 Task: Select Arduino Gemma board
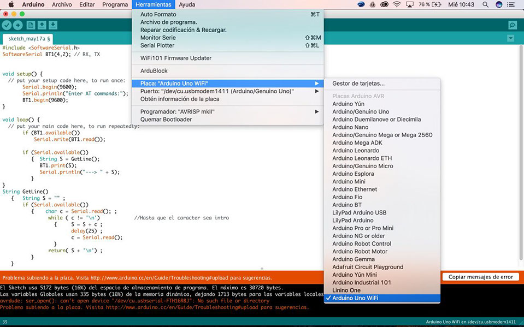(x=382, y=259)
